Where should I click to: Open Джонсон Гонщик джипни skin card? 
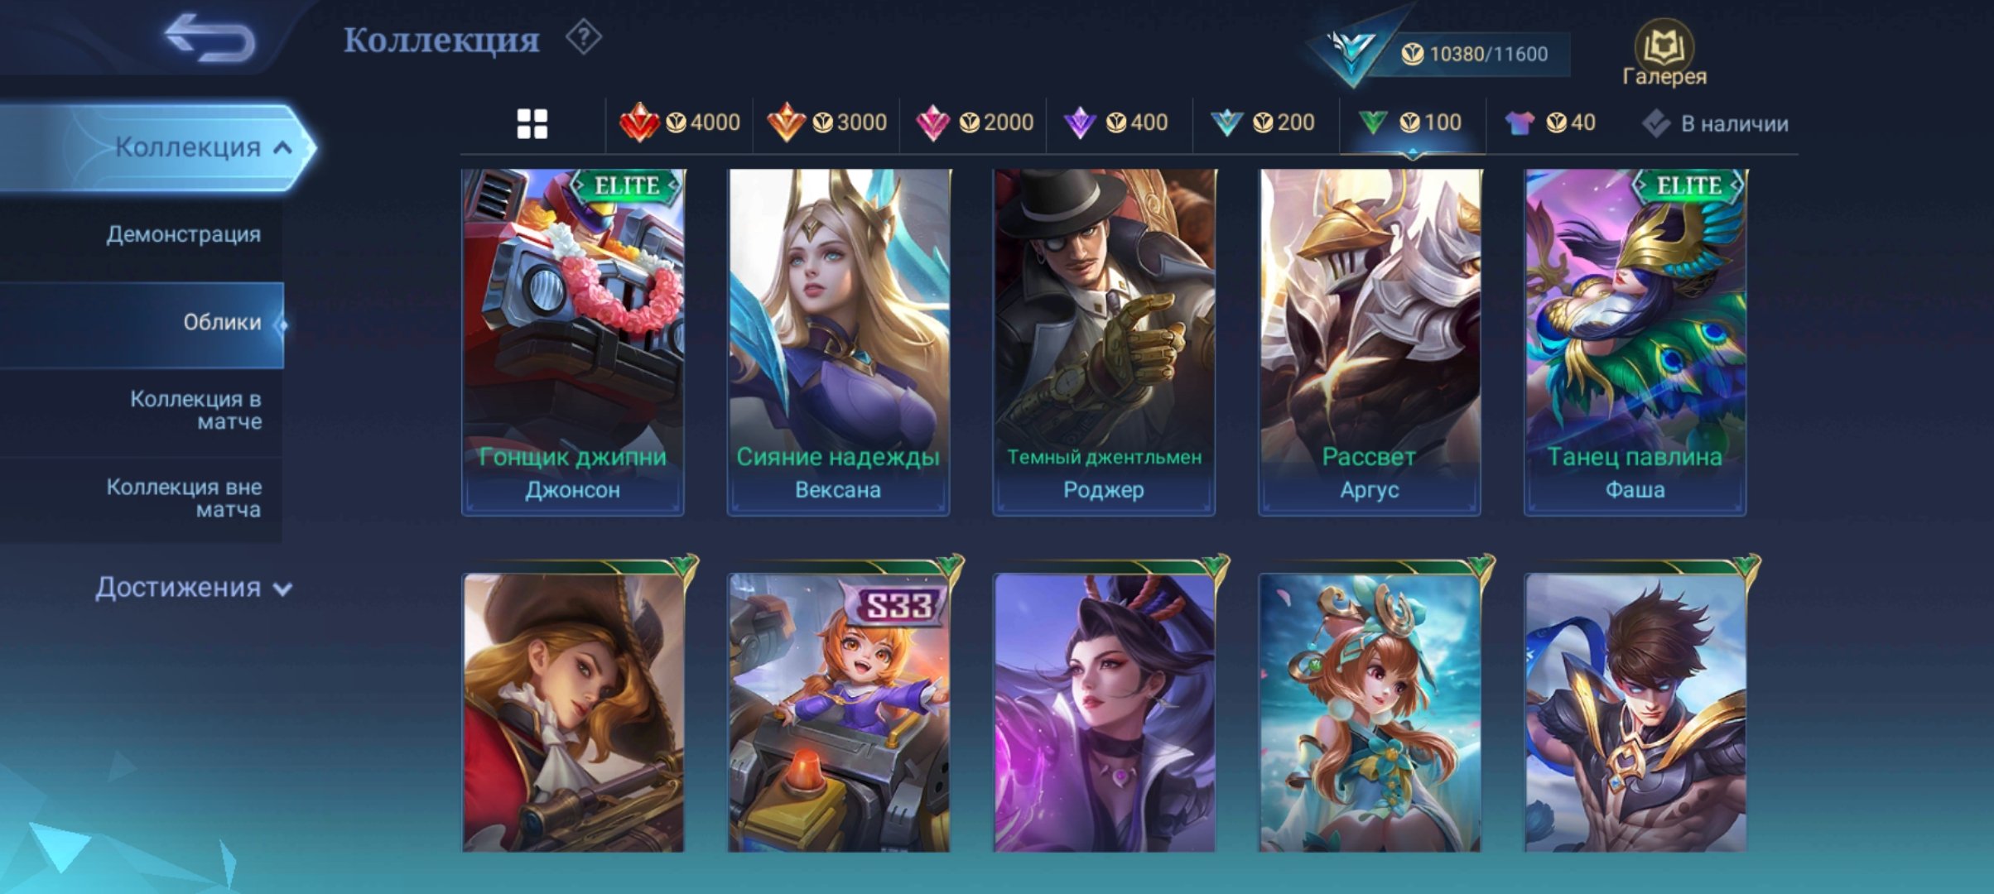pyautogui.click(x=573, y=342)
